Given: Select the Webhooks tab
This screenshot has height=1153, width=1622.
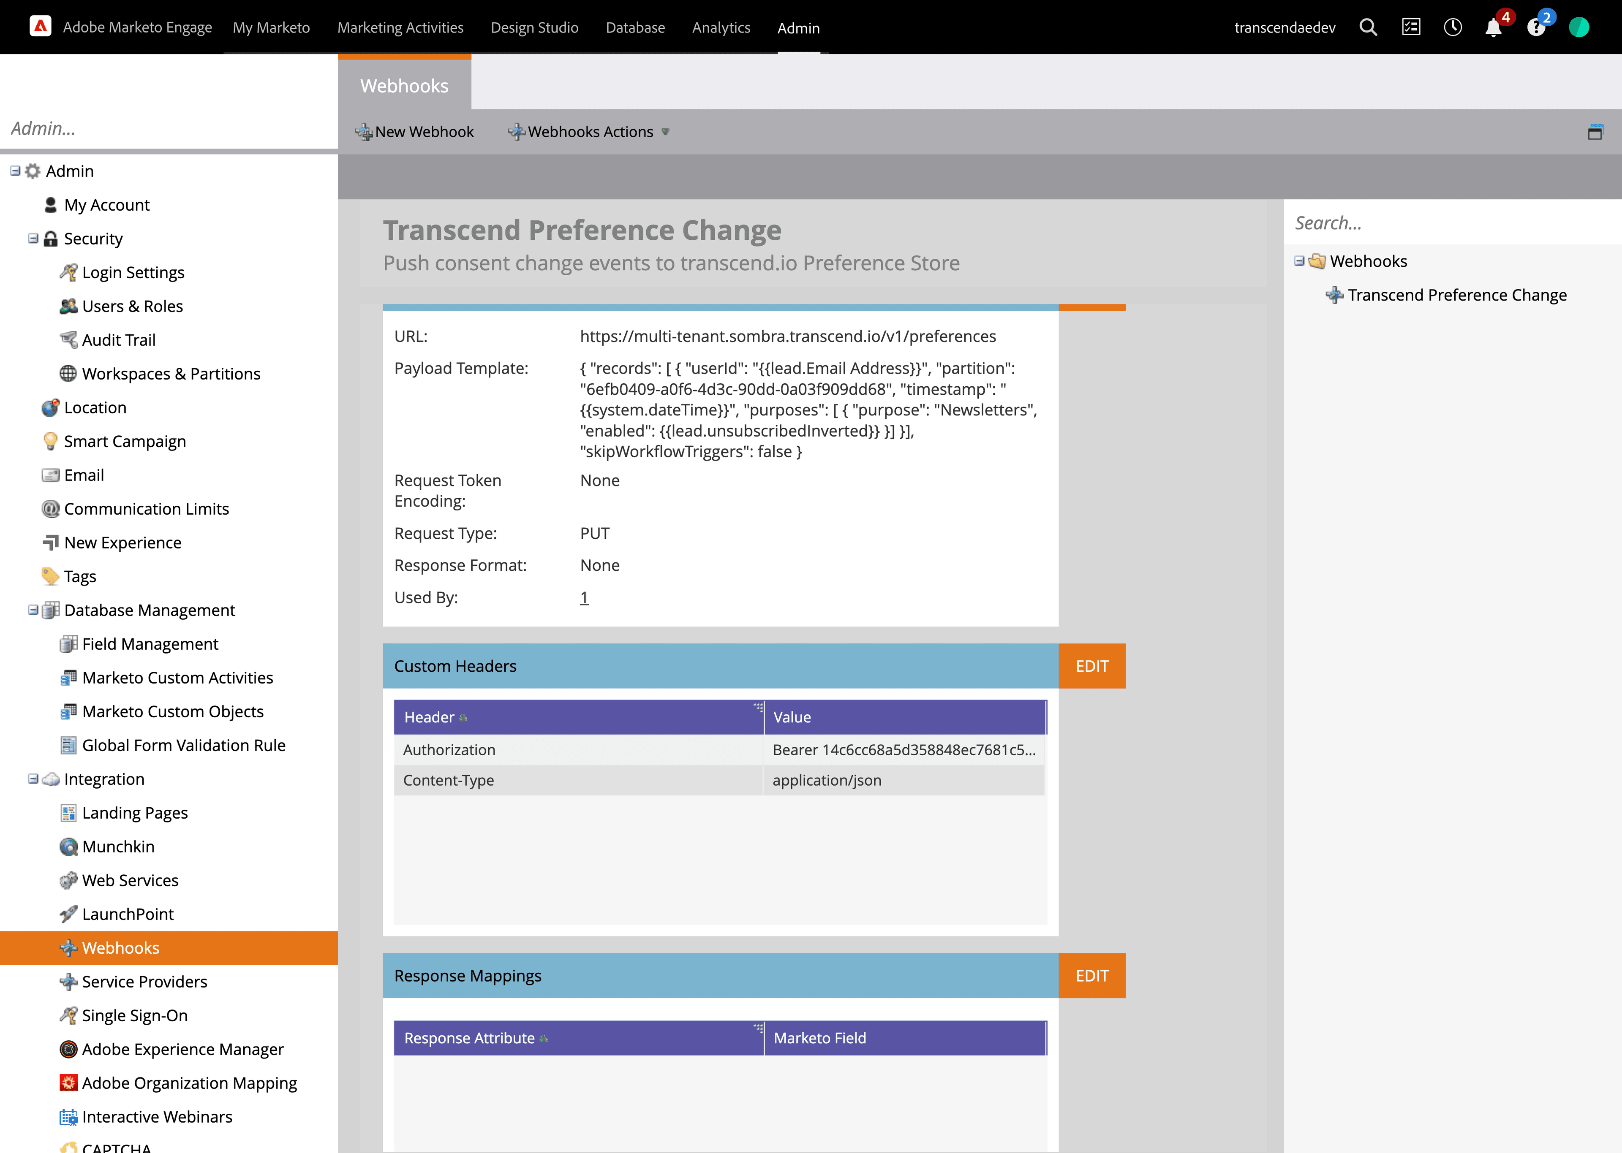Looking at the screenshot, I should point(404,85).
